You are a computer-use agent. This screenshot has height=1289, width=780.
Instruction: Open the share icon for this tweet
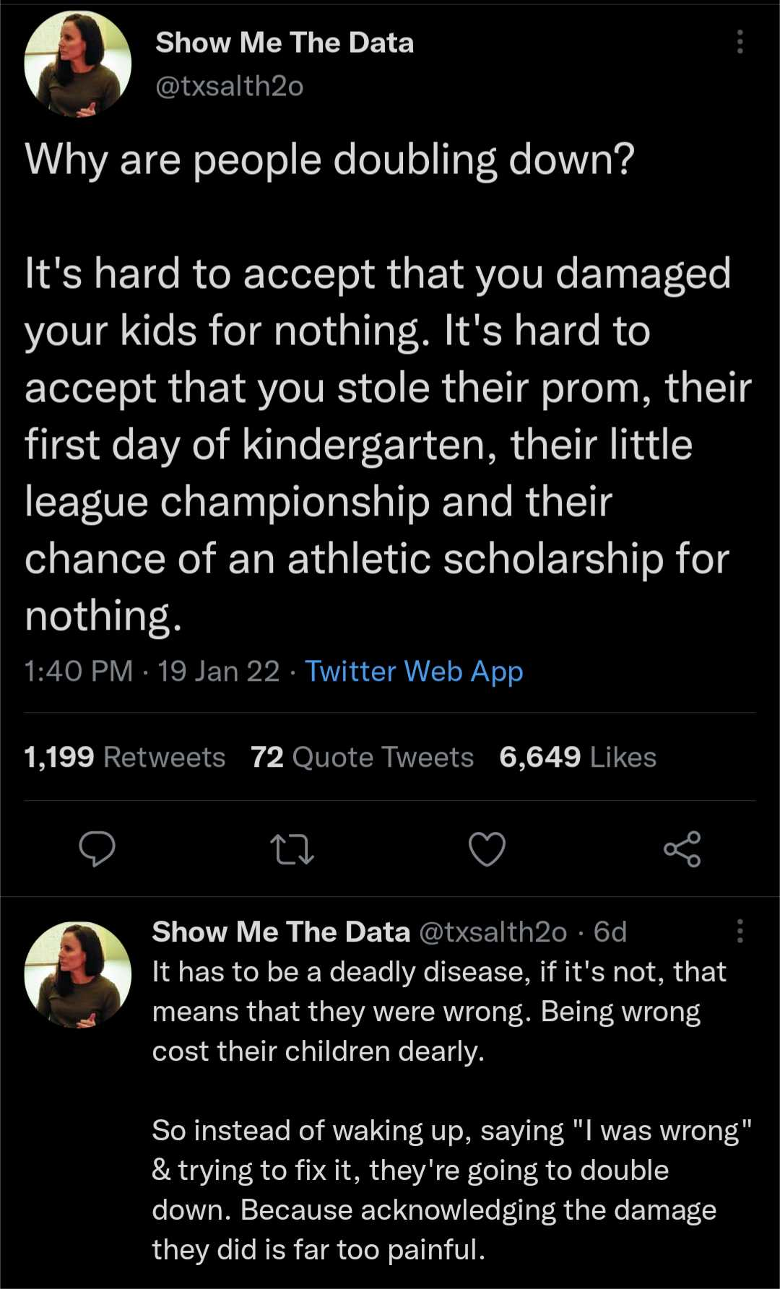pos(682,849)
